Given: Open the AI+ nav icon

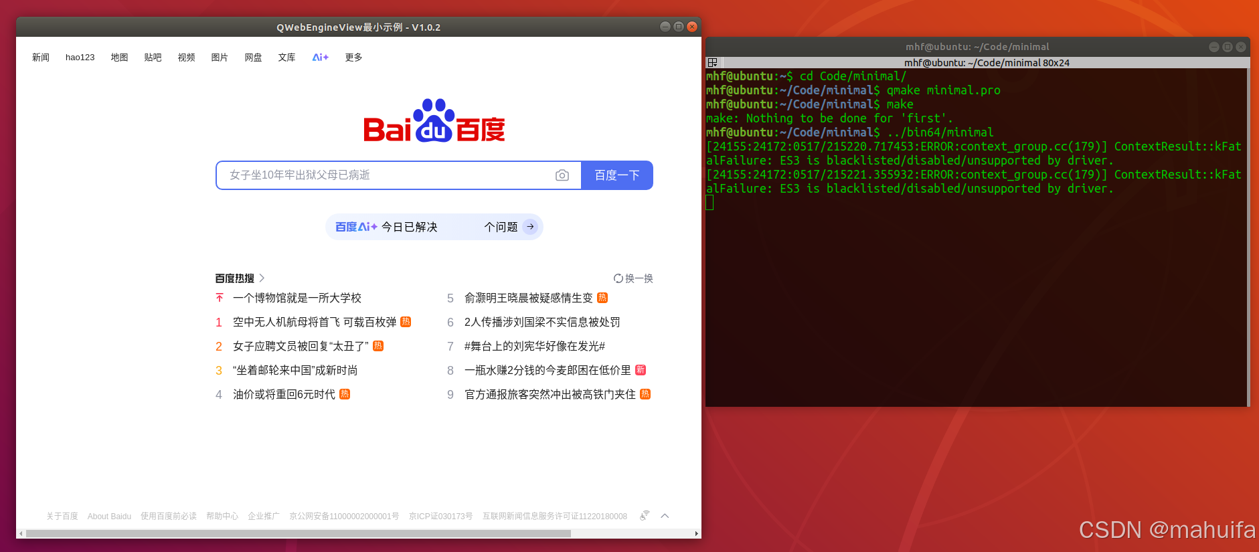Looking at the screenshot, I should [x=321, y=58].
